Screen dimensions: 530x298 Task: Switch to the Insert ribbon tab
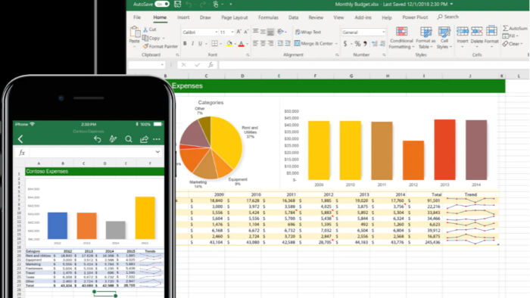click(183, 17)
